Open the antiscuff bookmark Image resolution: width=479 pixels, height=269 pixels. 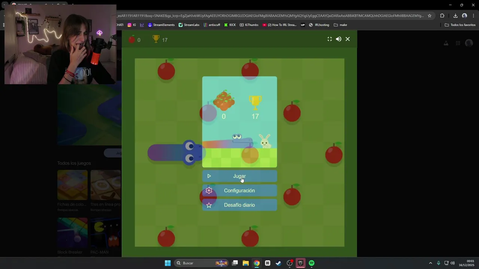[212, 25]
